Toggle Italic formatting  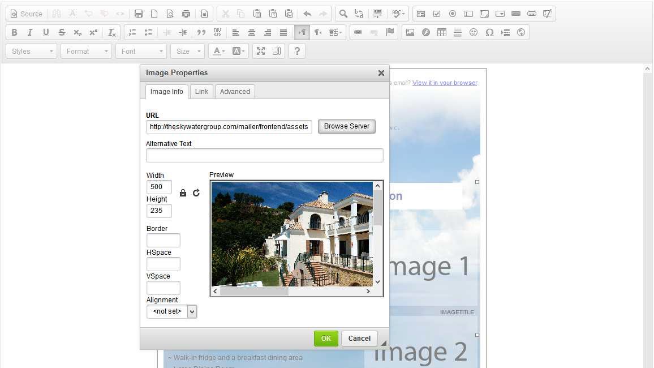(x=30, y=32)
